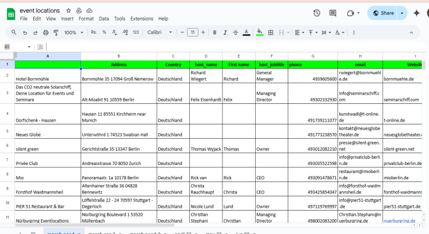Select the row 5 header
The height and width of the screenshot is (234, 429).
7,131
